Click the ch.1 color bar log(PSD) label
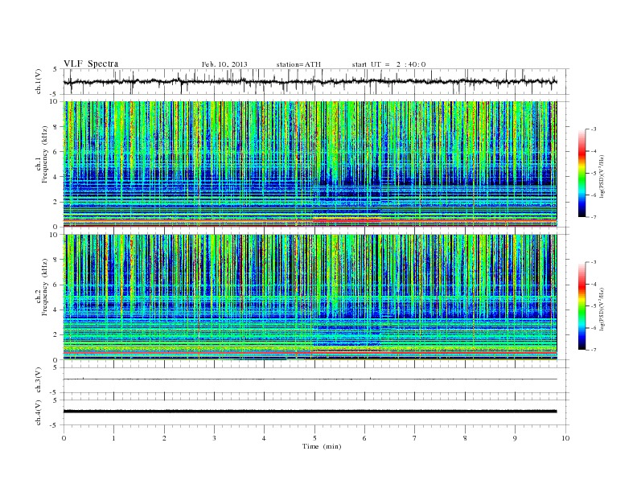This screenshot has height=492, width=637. [602, 176]
